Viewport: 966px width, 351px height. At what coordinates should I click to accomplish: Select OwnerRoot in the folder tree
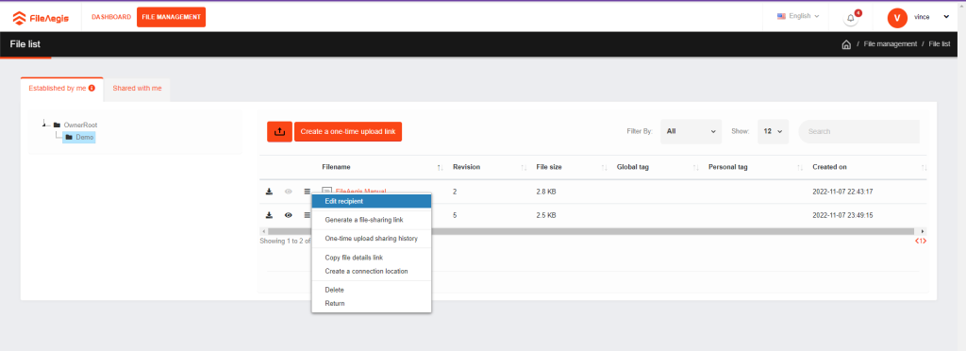[x=80, y=125]
